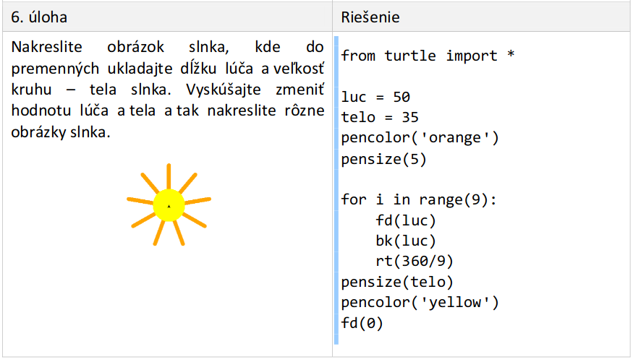The width and height of the screenshot is (633, 362).
Task: Click the pencolor('yellow') code line
Action: coord(420,302)
